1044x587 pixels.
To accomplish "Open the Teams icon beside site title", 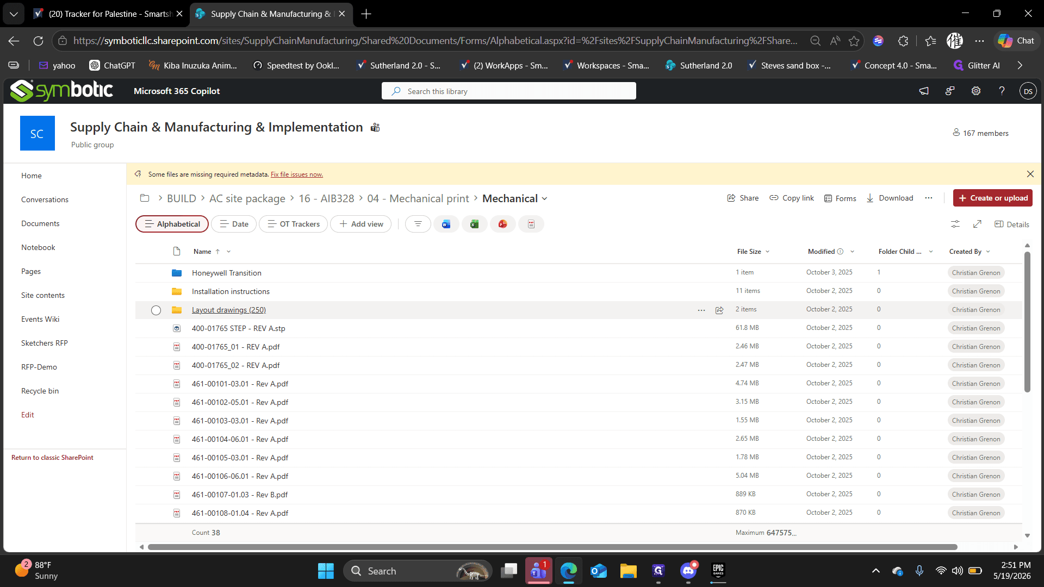I will point(375,127).
